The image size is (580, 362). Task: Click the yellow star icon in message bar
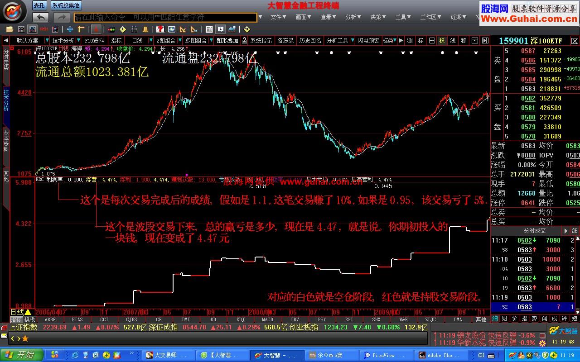click(25, 338)
